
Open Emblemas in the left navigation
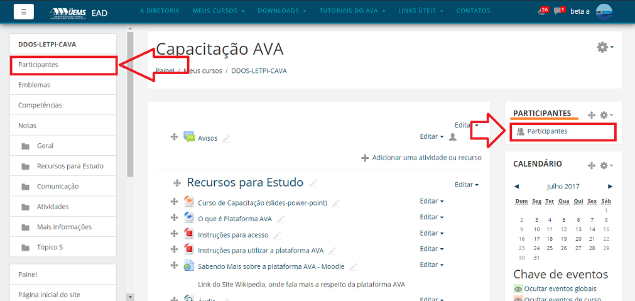tap(63, 85)
